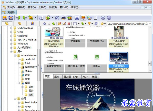Select the totalcmd folder in tree
Viewport: 153px width, 111px height.
pyautogui.click(x=23, y=36)
